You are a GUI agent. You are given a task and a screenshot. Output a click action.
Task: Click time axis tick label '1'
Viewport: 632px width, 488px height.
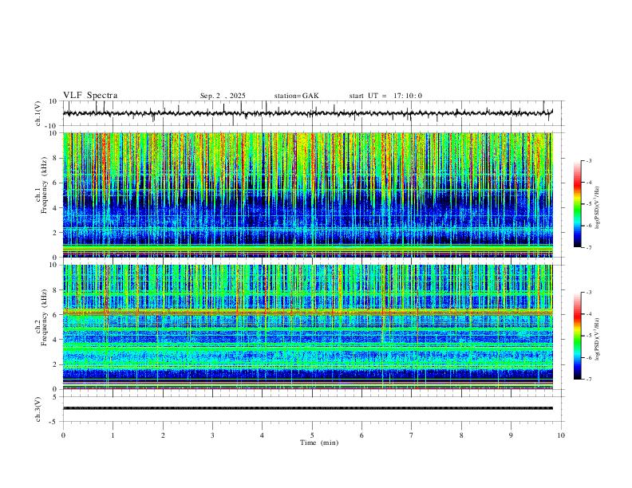113,435
